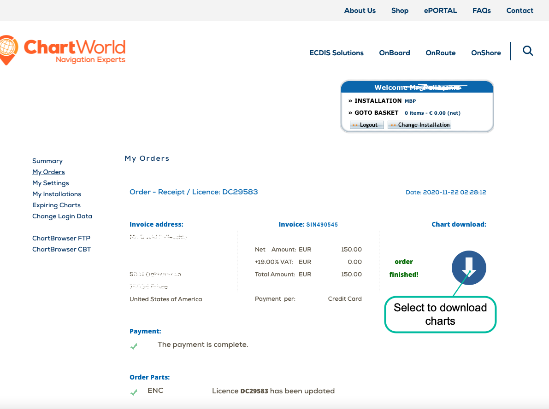
Task: Click the green payment complete checkmark
Action: click(x=134, y=346)
